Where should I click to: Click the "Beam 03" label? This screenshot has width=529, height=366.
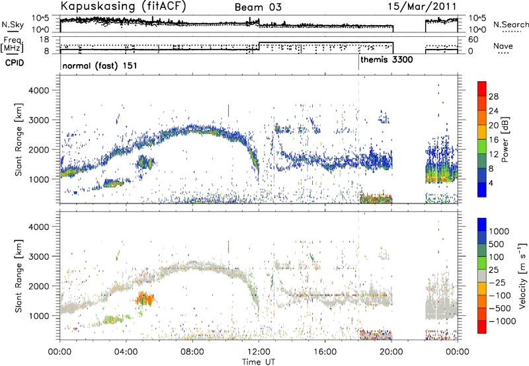click(258, 7)
